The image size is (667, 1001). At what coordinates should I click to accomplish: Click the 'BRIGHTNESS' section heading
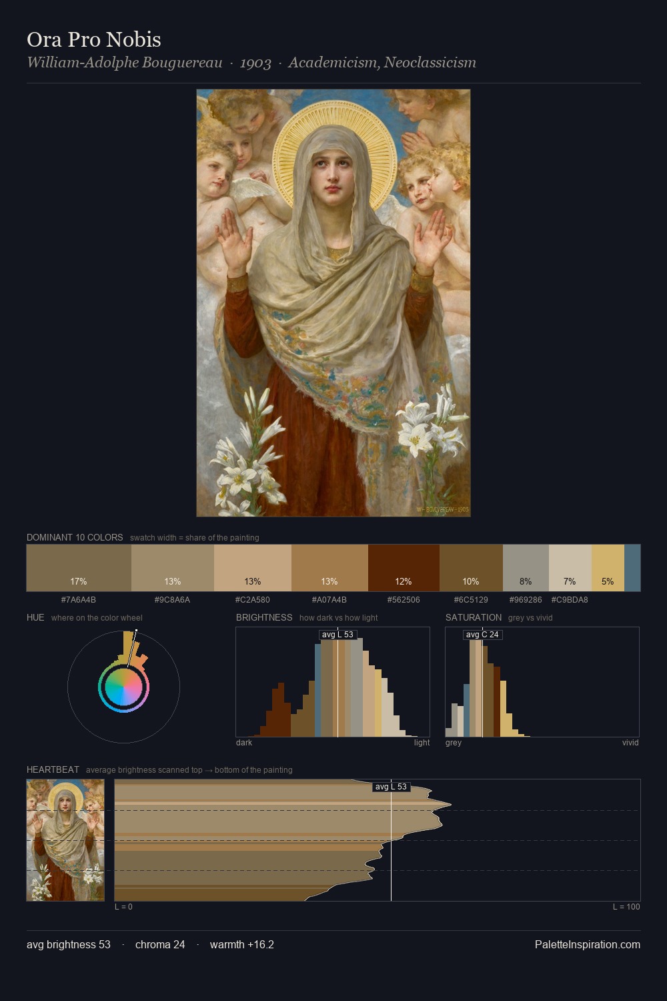264,617
